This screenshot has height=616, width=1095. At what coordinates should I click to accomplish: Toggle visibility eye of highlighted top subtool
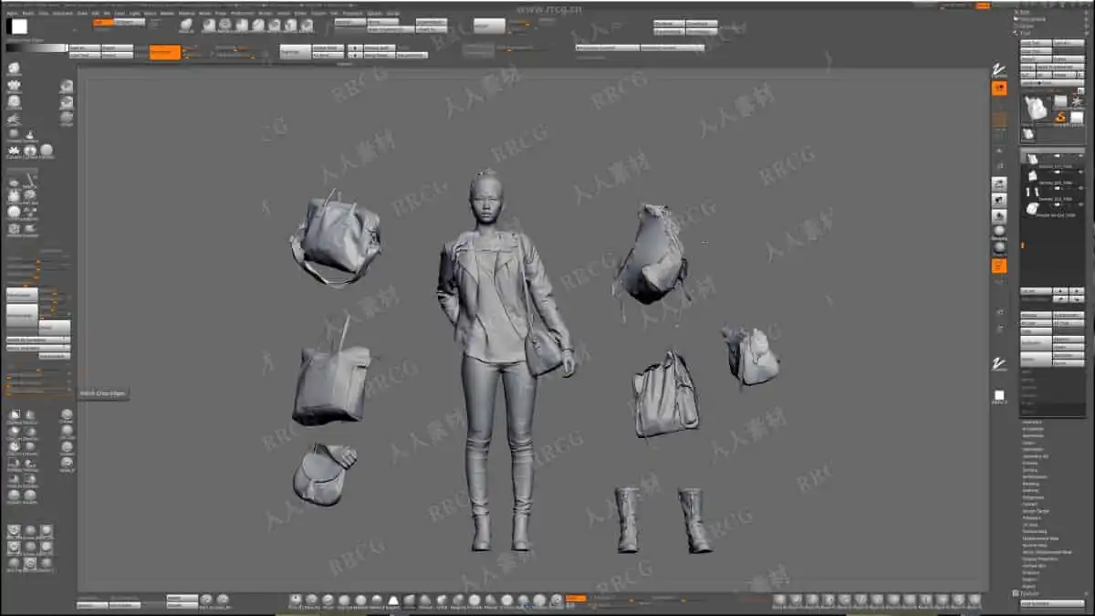[1080, 155]
